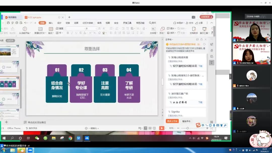Toggle italic formatting button

pyautogui.click(x=72, y=33)
